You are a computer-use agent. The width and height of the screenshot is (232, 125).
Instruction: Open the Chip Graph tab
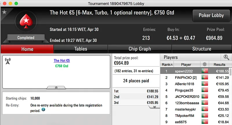coord(140,49)
